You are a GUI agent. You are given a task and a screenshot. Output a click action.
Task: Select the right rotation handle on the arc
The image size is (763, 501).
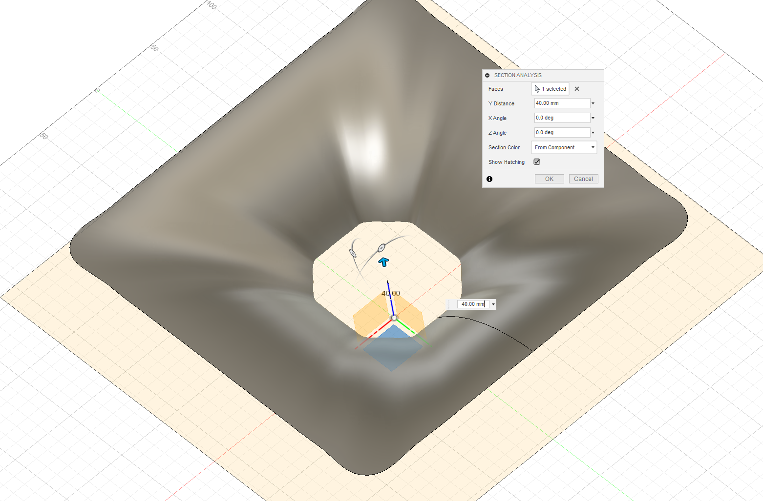coord(381,248)
